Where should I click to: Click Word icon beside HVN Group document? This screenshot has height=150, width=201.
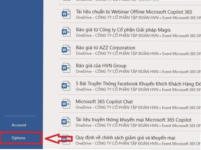click(x=66, y=68)
